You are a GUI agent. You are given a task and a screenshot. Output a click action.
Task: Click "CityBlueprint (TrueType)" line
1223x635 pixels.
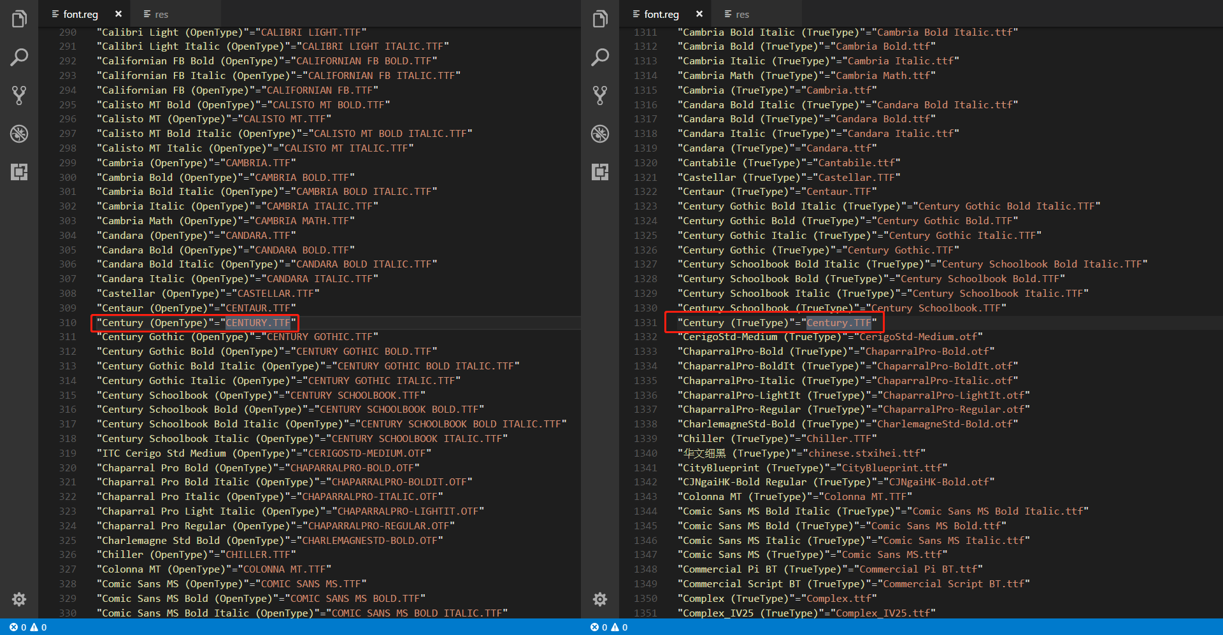click(x=812, y=468)
